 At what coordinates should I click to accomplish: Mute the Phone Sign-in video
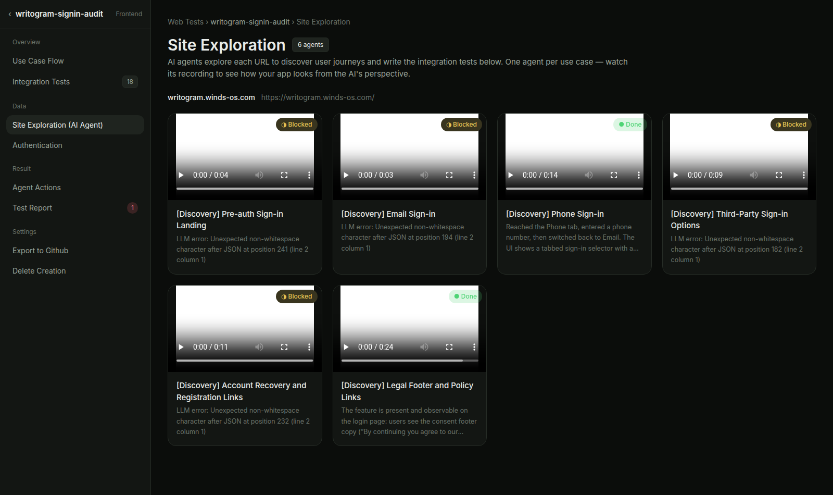589,175
